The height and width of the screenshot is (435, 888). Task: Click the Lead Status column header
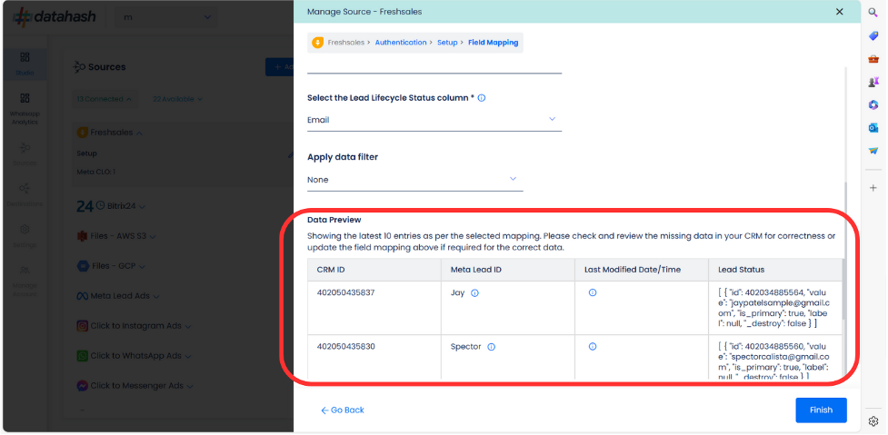[x=774, y=270]
